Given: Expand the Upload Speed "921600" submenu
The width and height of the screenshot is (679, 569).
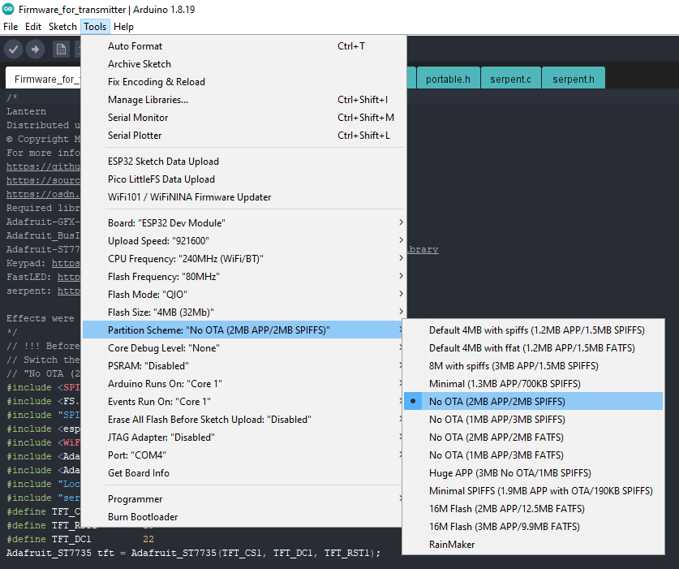Looking at the screenshot, I should pos(243,240).
